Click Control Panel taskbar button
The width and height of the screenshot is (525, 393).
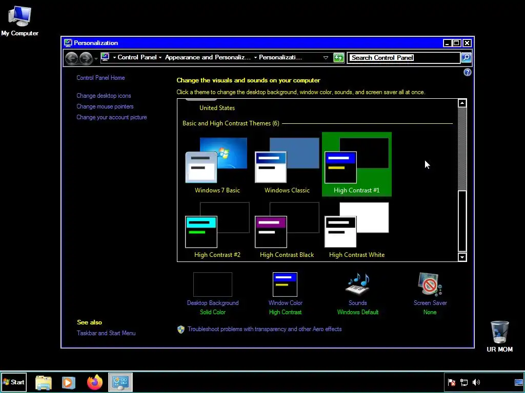coord(120,382)
